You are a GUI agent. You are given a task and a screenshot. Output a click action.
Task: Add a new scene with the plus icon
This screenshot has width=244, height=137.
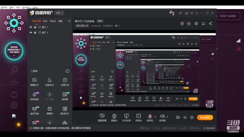pos(69,21)
